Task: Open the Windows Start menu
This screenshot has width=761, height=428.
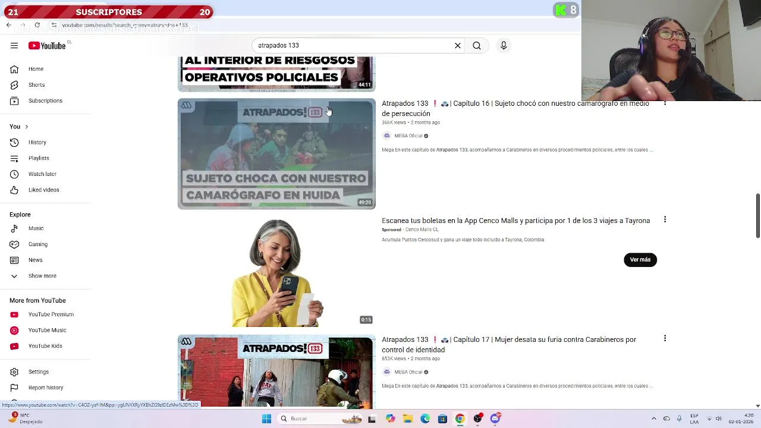Action: tap(266, 418)
